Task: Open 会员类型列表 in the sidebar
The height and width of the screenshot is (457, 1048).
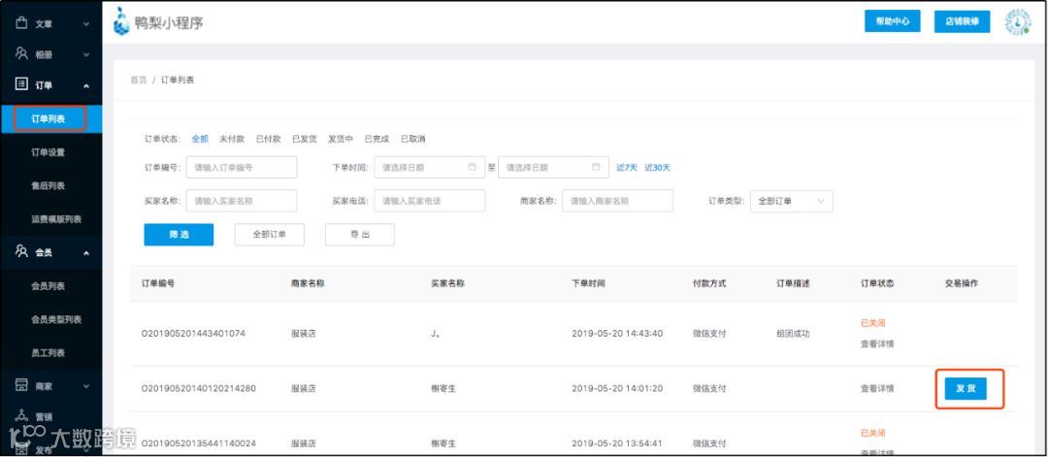Action: click(x=56, y=319)
